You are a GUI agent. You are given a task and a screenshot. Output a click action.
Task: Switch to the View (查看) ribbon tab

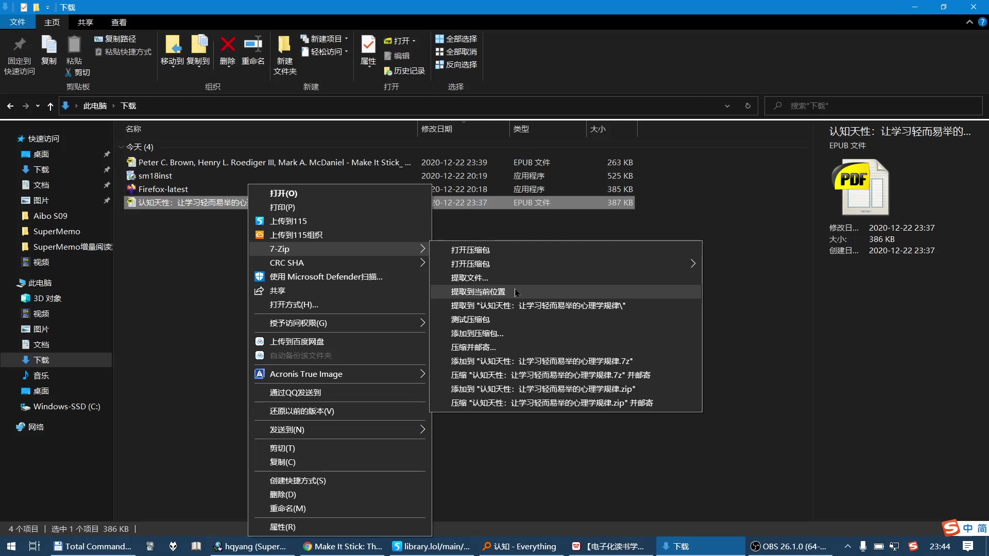[119, 22]
